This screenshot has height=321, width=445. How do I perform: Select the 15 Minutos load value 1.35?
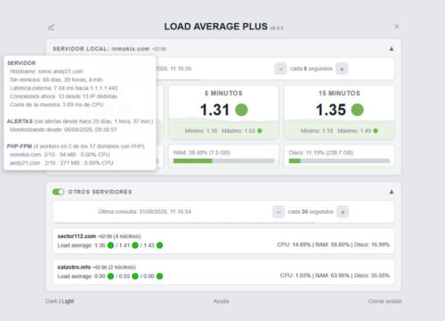tap(331, 110)
